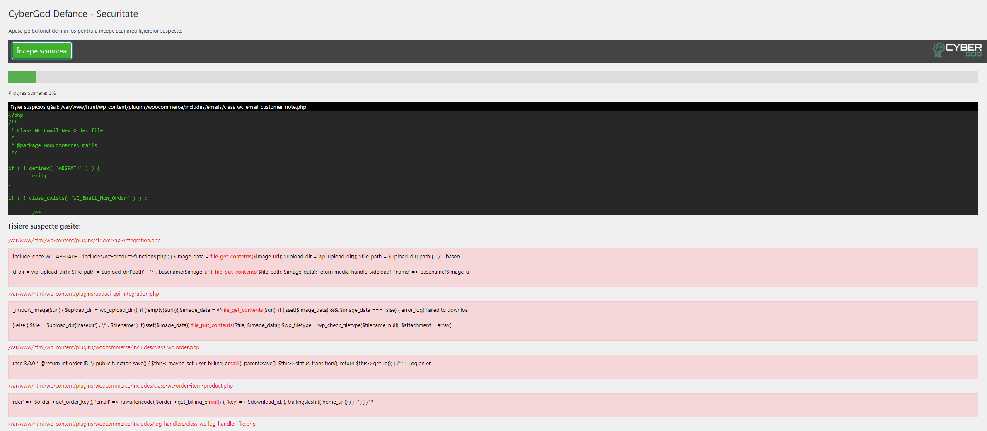This screenshot has height=431, width=987.
Task: Click the code line 'Class WC_Email_New_Order file'
Action: 57,130
